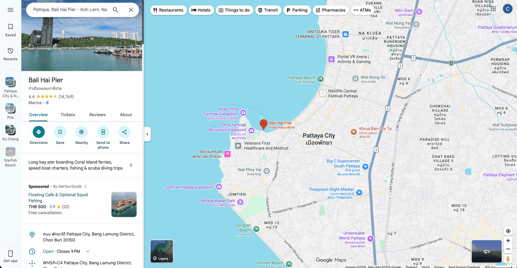Switch to the Reviews tab
This screenshot has height=268, width=517.
tap(97, 115)
